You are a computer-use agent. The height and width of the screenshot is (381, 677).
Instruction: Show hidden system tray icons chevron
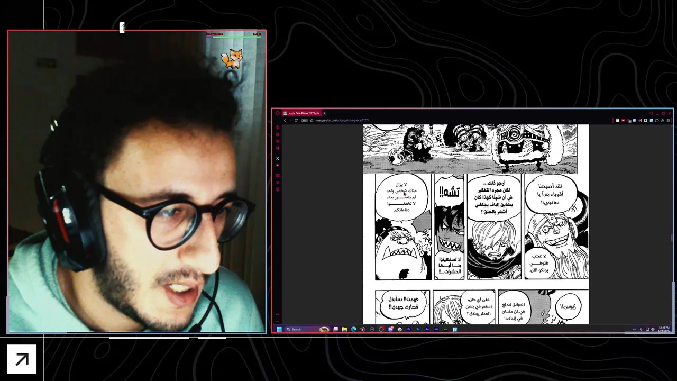coord(634,329)
